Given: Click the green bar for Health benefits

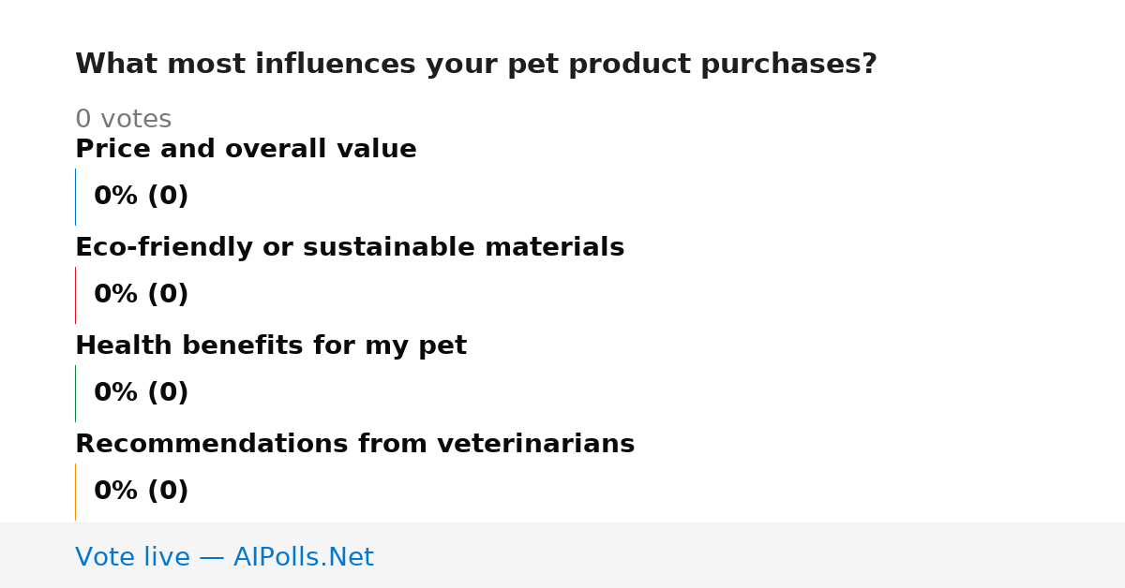Looking at the screenshot, I should (75, 393).
